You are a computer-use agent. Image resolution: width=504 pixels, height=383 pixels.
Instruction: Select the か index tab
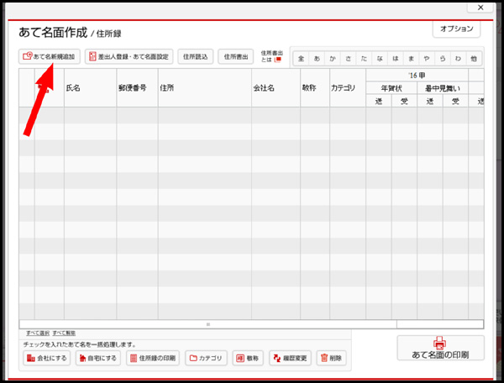coord(333,59)
